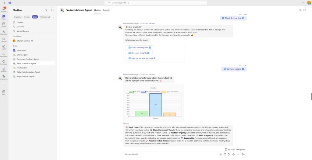Click the Product Advisor Agent header title

coord(79,10)
